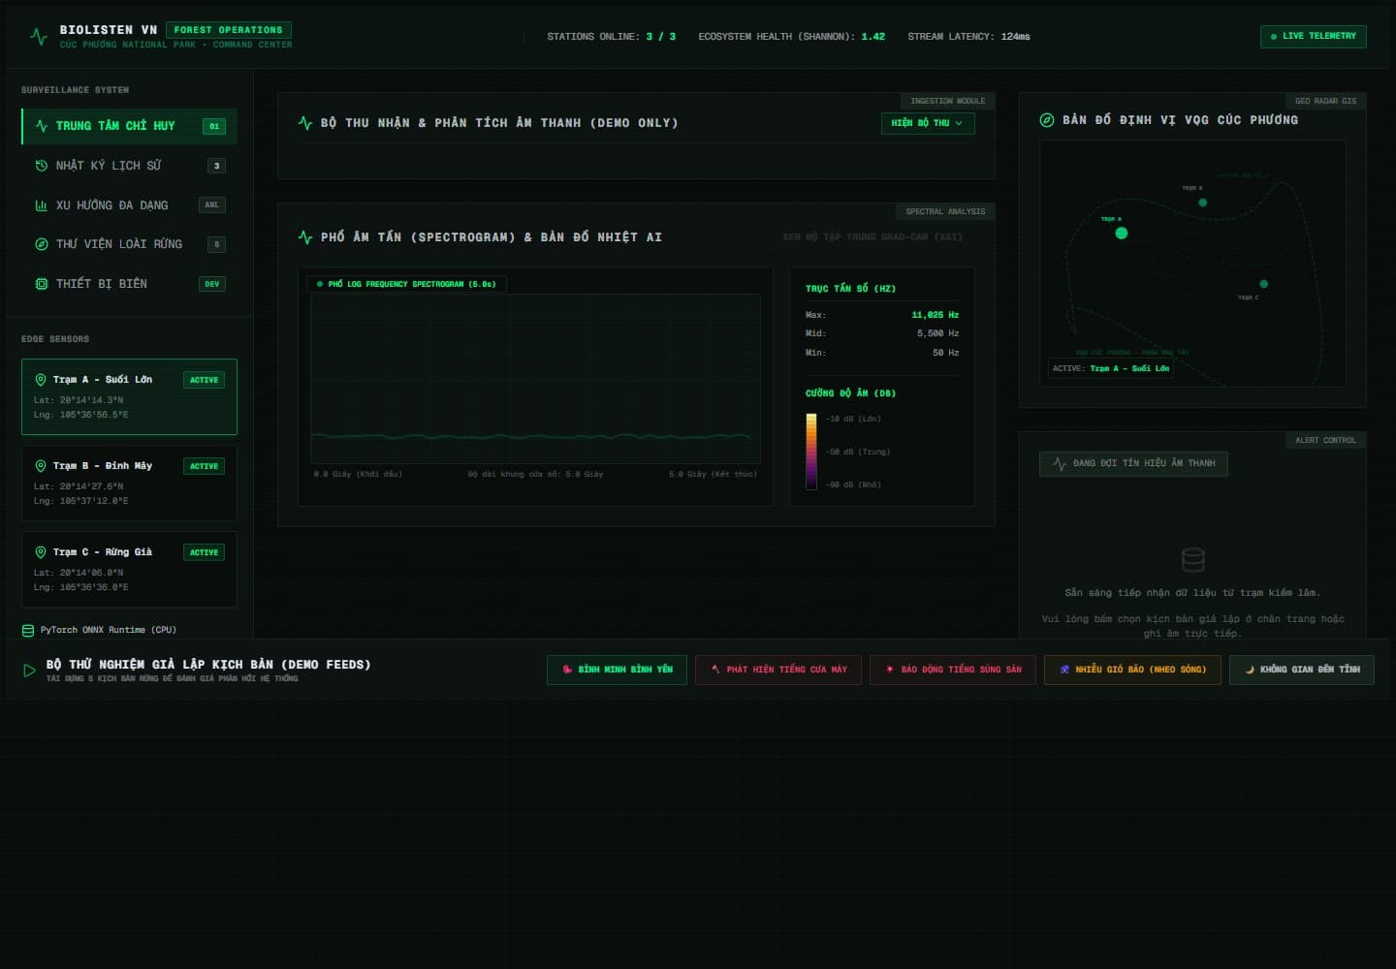This screenshot has height=969, width=1396.
Task: Click the Ecosystem Health value 1.42
Action: tap(873, 37)
